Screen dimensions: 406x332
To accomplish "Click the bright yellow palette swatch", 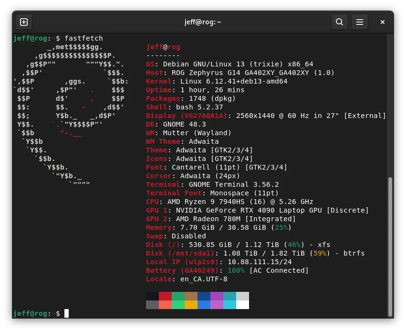I will tap(191, 305).
